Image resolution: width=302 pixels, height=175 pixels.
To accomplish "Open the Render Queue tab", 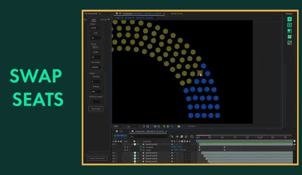I will [x=177, y=14].
